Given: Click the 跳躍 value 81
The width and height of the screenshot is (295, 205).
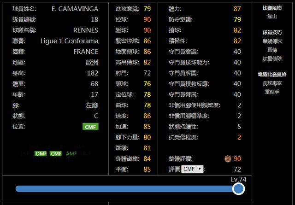Looking at the screenshot, I should point(147,148).
